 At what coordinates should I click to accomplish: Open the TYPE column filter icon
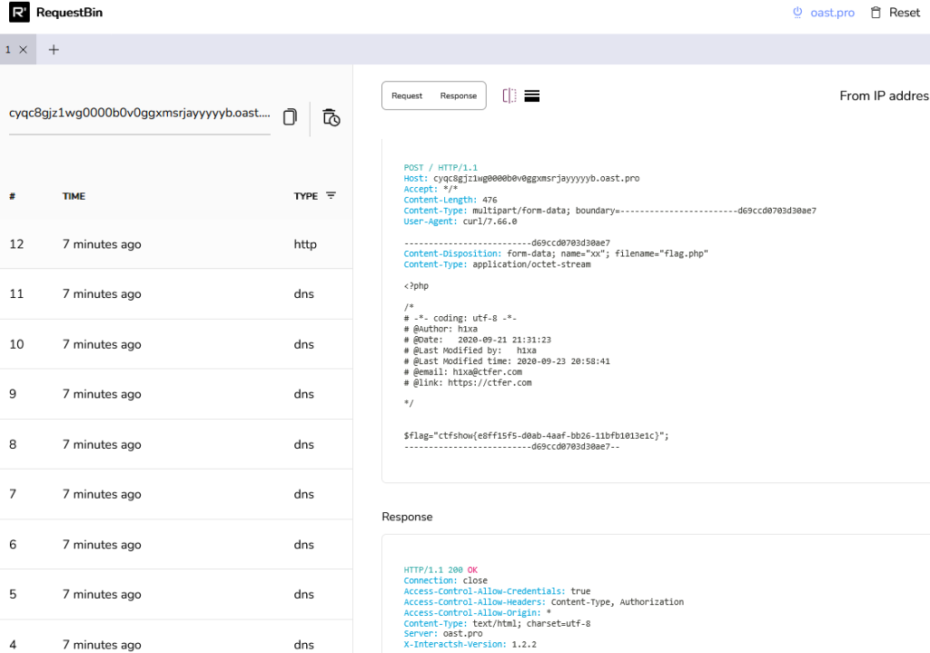coord(331,195)
